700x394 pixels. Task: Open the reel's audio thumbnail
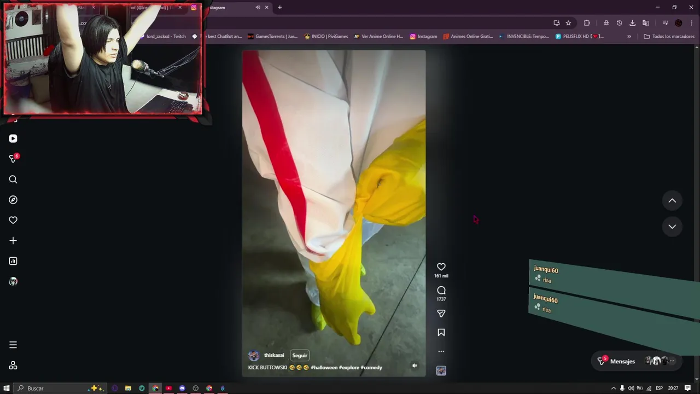[441, 370]
